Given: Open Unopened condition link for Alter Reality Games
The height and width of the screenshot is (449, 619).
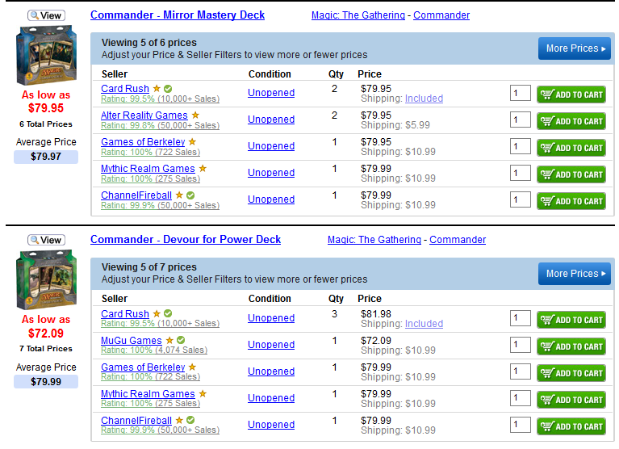Looking at the screenshot, I should (271, 120).
